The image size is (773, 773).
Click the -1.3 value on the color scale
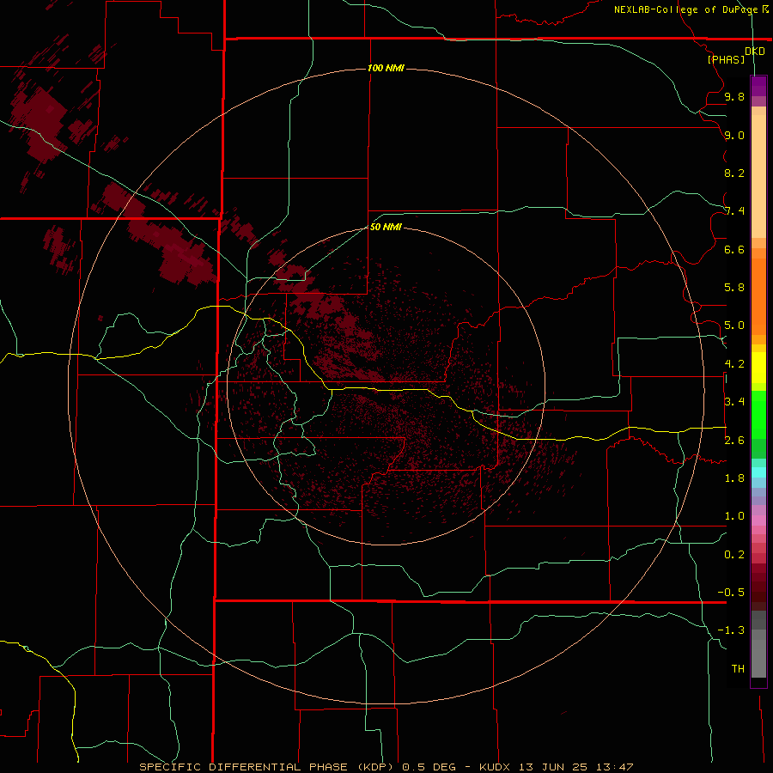731,630
